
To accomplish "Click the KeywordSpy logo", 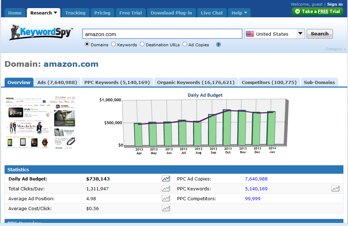I will (x=41, y=33).
